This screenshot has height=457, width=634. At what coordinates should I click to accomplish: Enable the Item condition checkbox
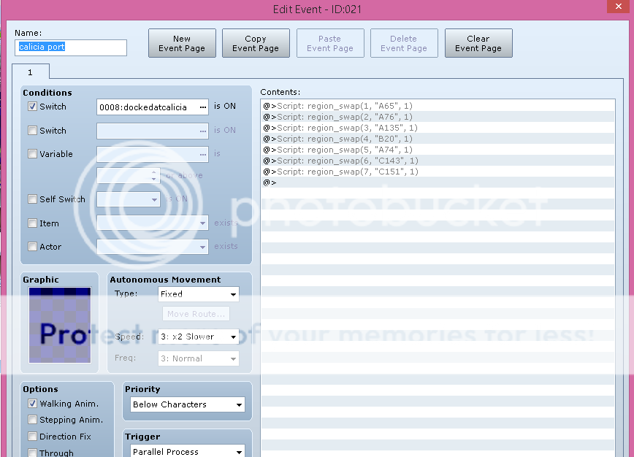click(x=32, y=223)
